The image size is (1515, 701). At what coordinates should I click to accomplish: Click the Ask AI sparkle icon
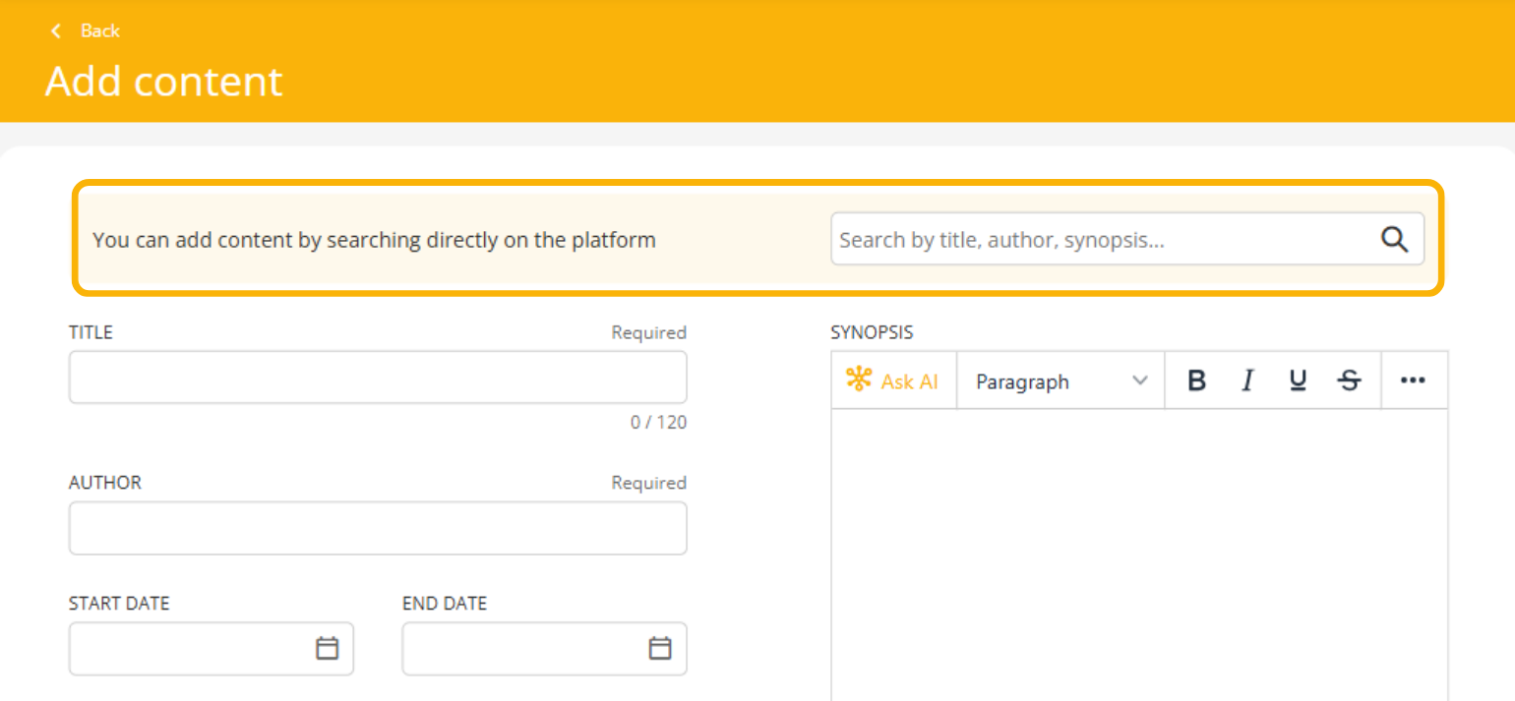859,380
